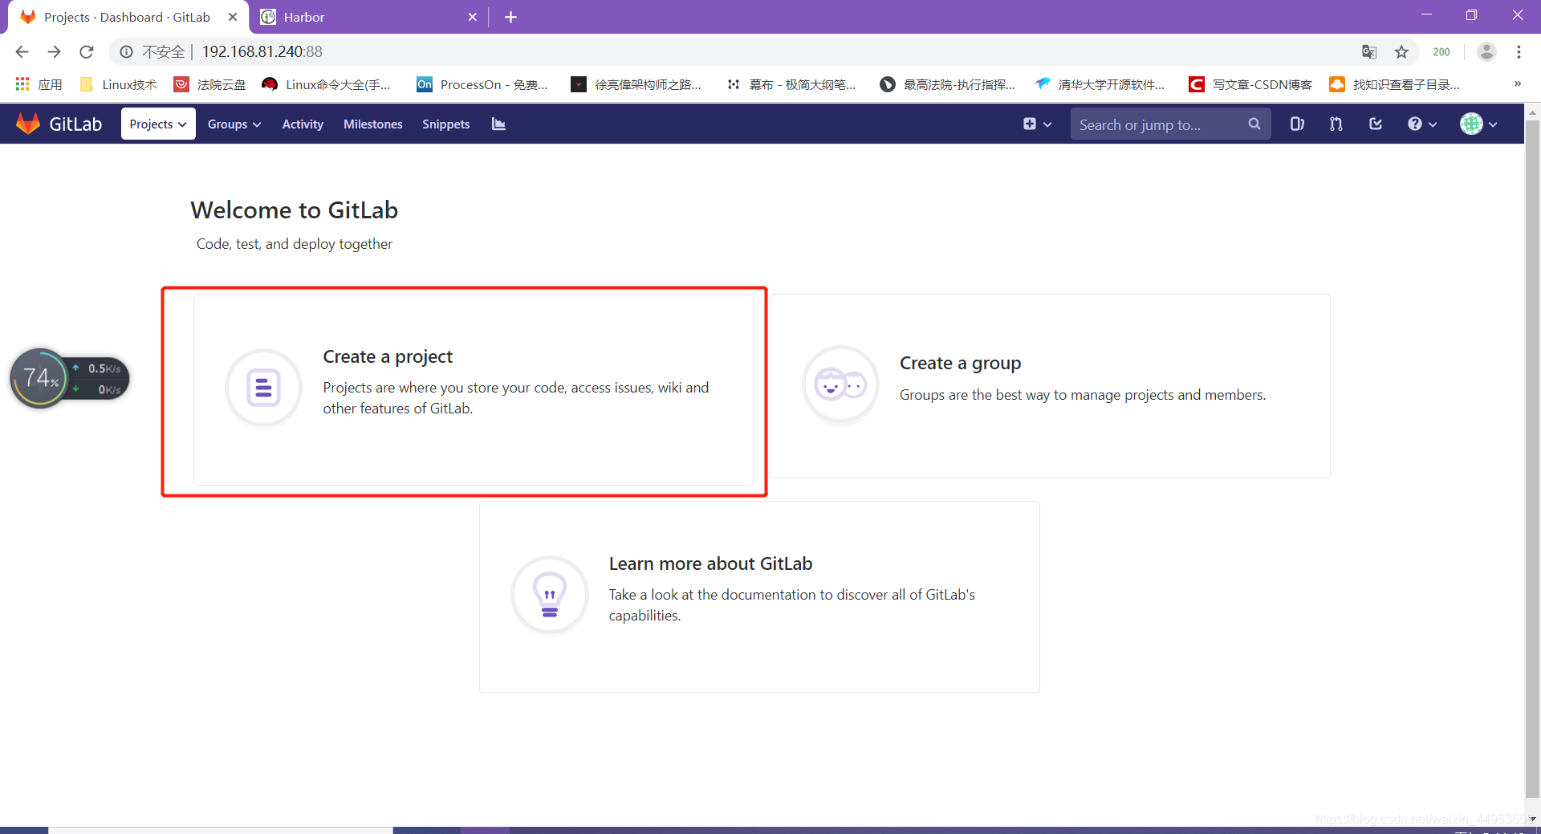This screenshot has width=1541, height=834.
Task: Bookmark this page with star icon
Action: [1401, 51]
